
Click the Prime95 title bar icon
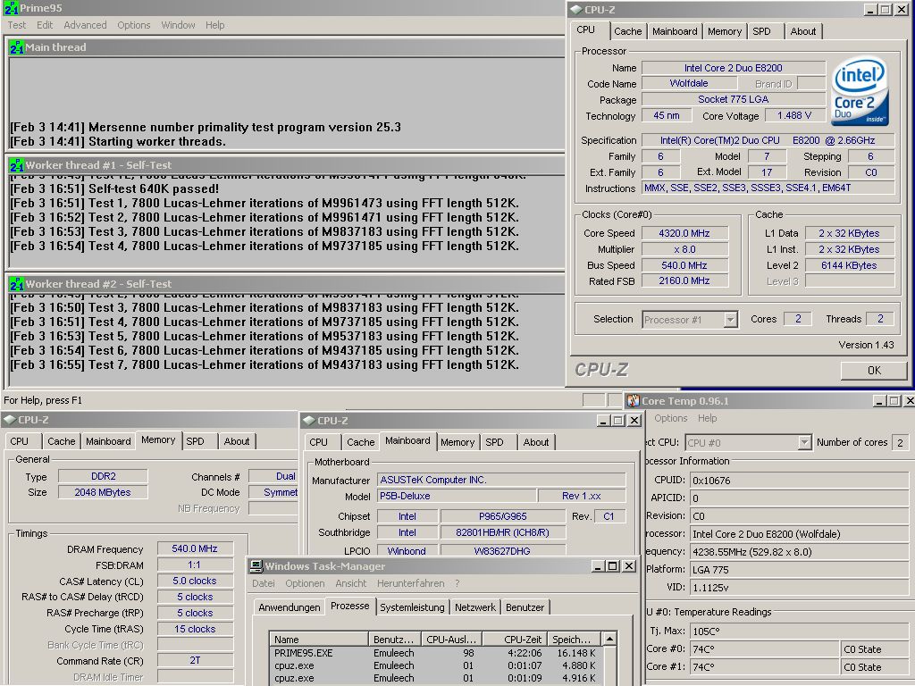[x=11, y=8]
